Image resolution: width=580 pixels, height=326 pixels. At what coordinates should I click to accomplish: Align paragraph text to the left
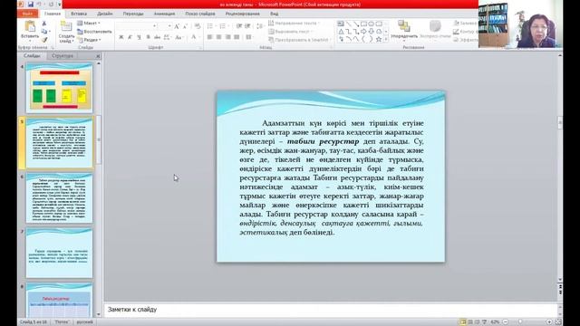(209, 37)
